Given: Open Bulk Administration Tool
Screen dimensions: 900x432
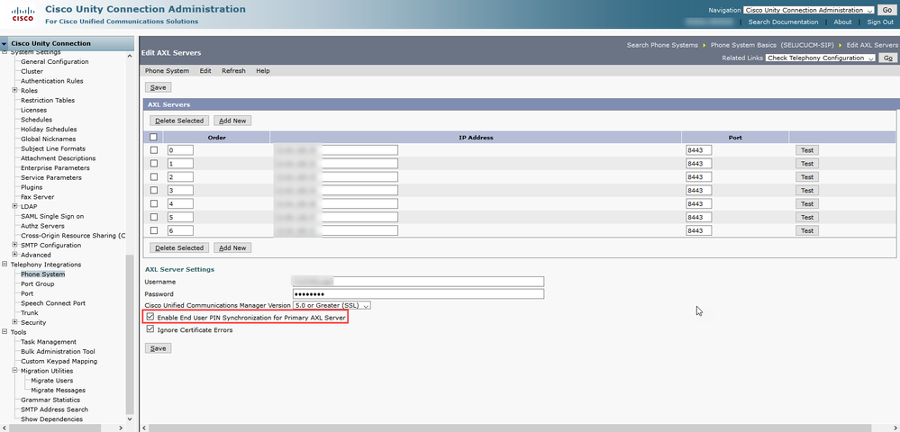Looking at the screenshot, I should coord(58,352).
